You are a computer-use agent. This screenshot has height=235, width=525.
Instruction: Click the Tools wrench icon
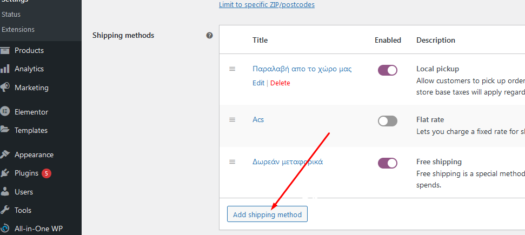click(x=5, y=210)
